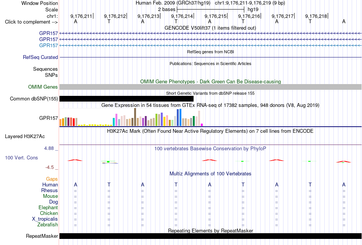This screenshot has height=245, width=362.
Task: Click the 'OMIM Genes' track label
Action: (x=43, y=87)
